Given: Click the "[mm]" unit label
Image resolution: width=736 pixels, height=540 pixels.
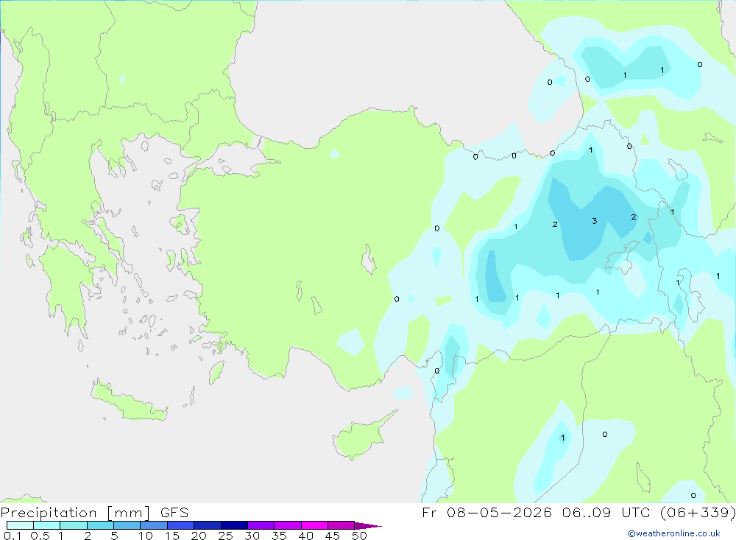Looking at the screenshot, I should point(129,513).
